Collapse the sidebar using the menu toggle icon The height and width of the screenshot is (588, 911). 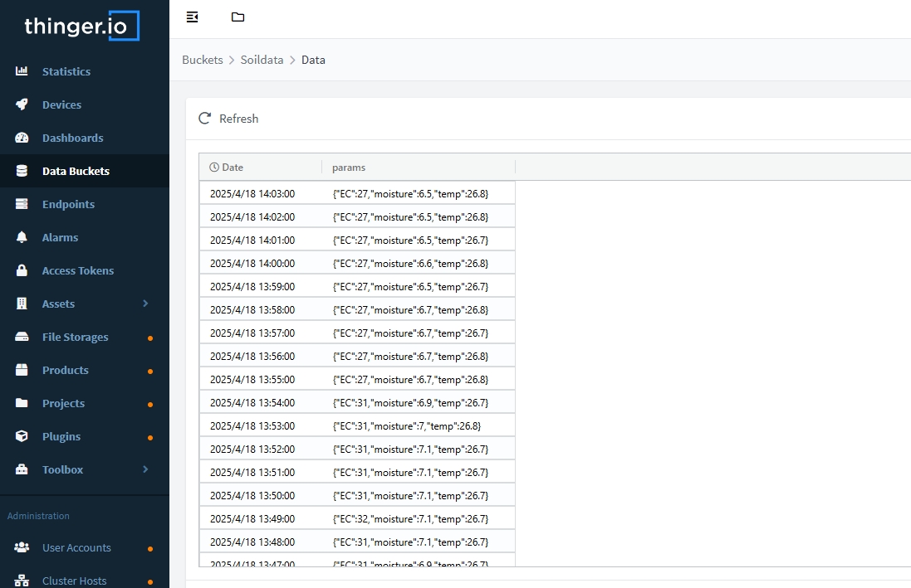(x=192, y=17)
